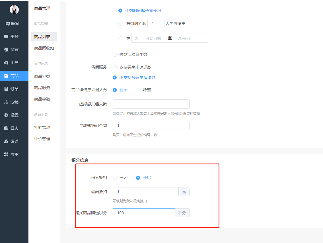Viewport: 323px width, 243px height.
Task: Click the 日志 log book icon
Action: click(6, 128)
